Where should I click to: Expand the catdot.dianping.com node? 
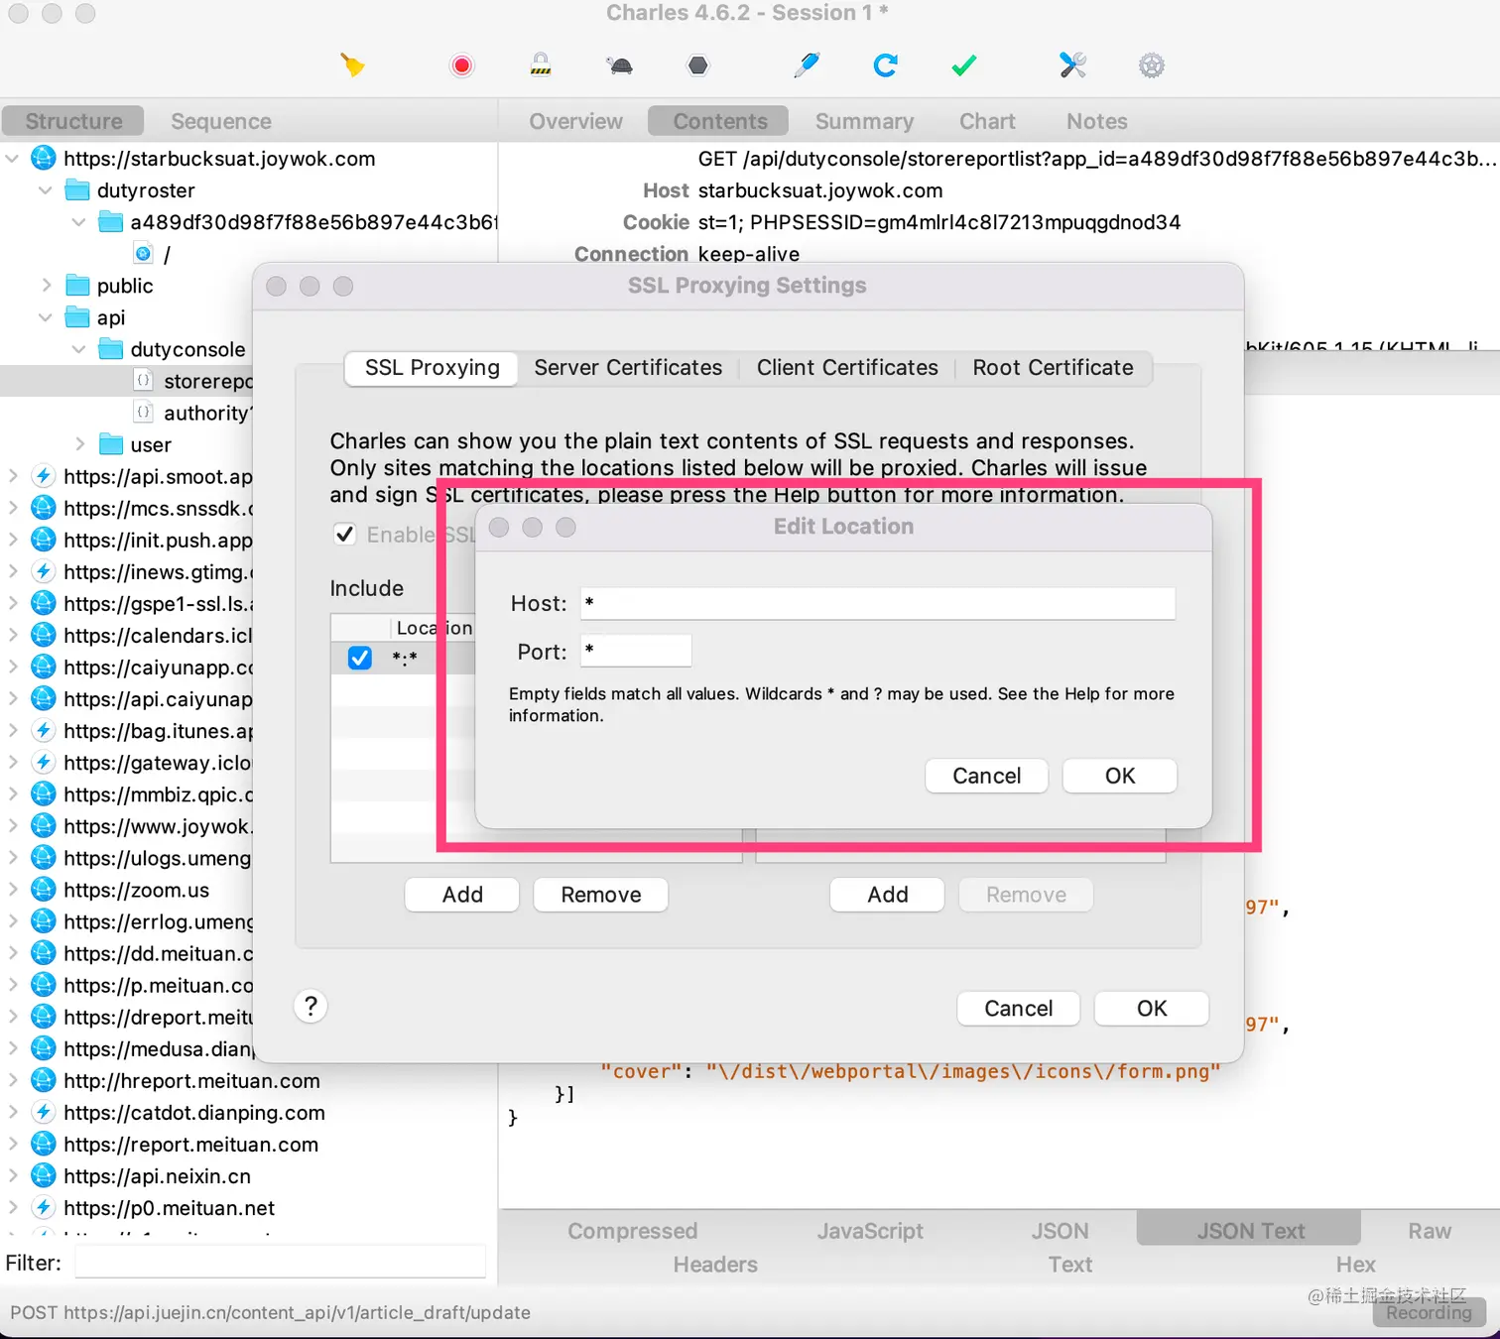click(x=12, y=1113)
